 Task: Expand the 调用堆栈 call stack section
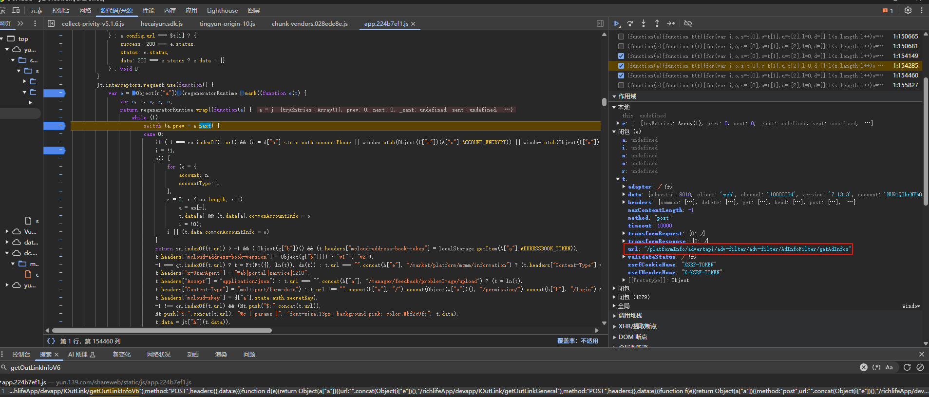[x=615, y=316]
